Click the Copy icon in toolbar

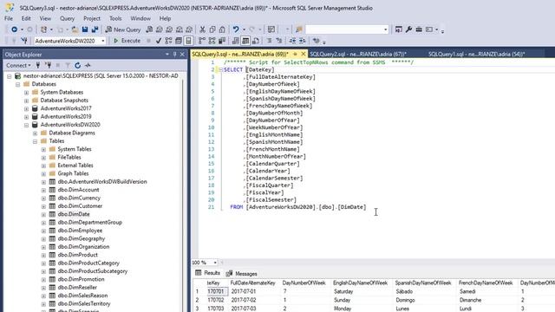point(212,29)
